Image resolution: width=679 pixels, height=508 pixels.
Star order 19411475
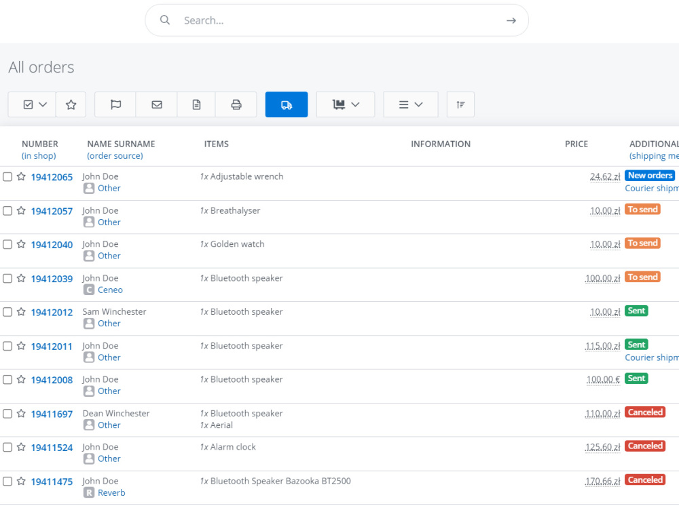tap(21, 481)
